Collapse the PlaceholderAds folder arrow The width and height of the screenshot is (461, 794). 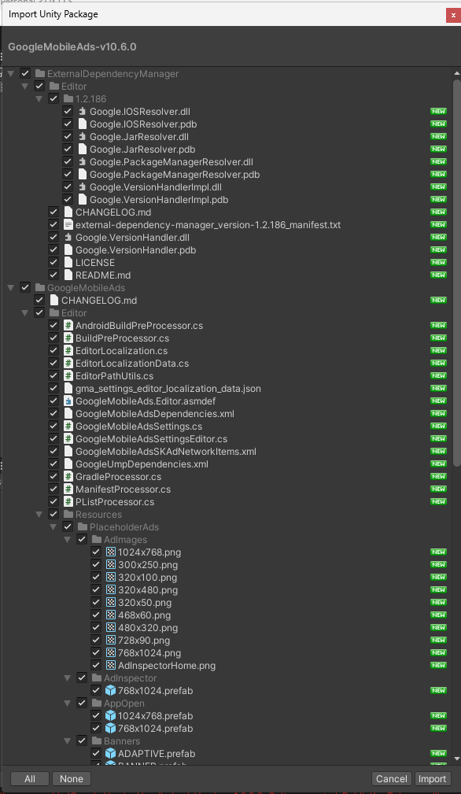pyautogui.click(x=53, y=527)
